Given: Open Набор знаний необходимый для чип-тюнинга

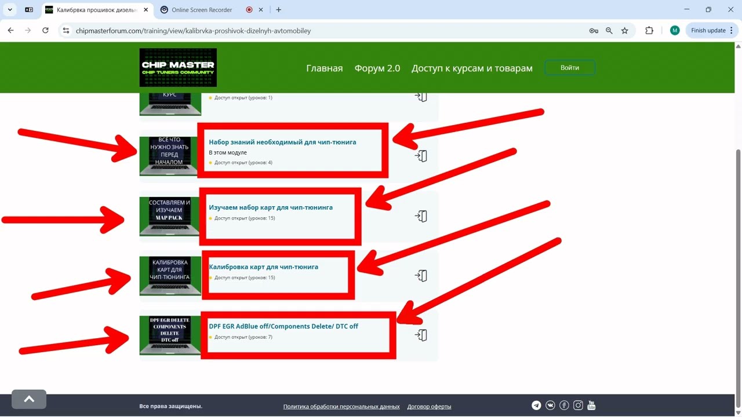Looking at the screenshot, I should click(282, 142).
